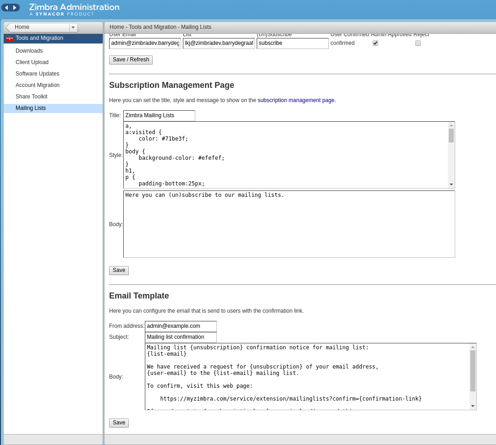Screen dimensions: 496x445
Task: Check the Reject checkbox
Action: click(418, 43)
